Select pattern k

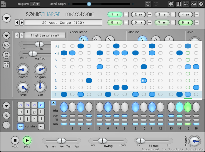[x=34, y=119]
